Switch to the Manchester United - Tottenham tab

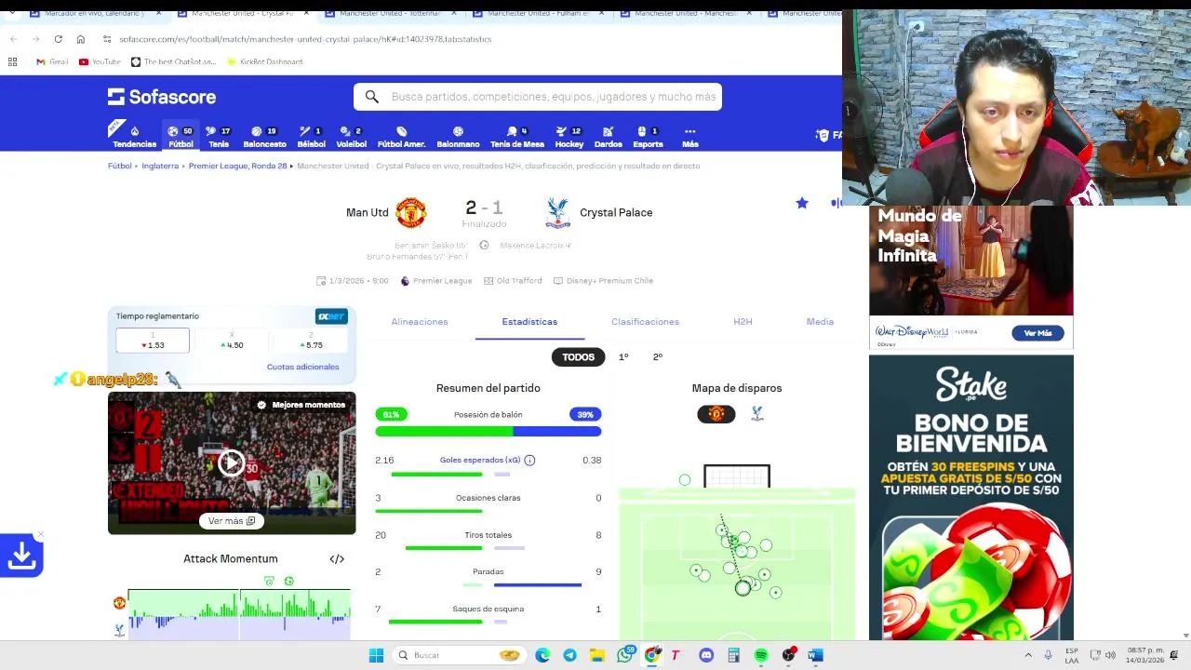tap(389, 13)
